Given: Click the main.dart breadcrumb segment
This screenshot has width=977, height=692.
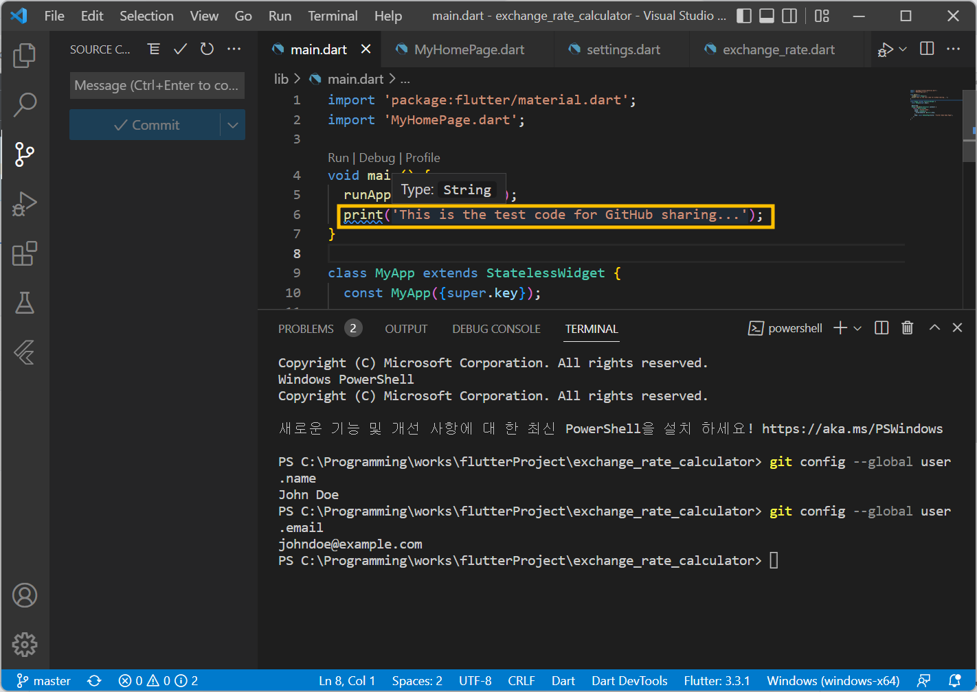Looking at the screenshot, I should coord(355,79).
